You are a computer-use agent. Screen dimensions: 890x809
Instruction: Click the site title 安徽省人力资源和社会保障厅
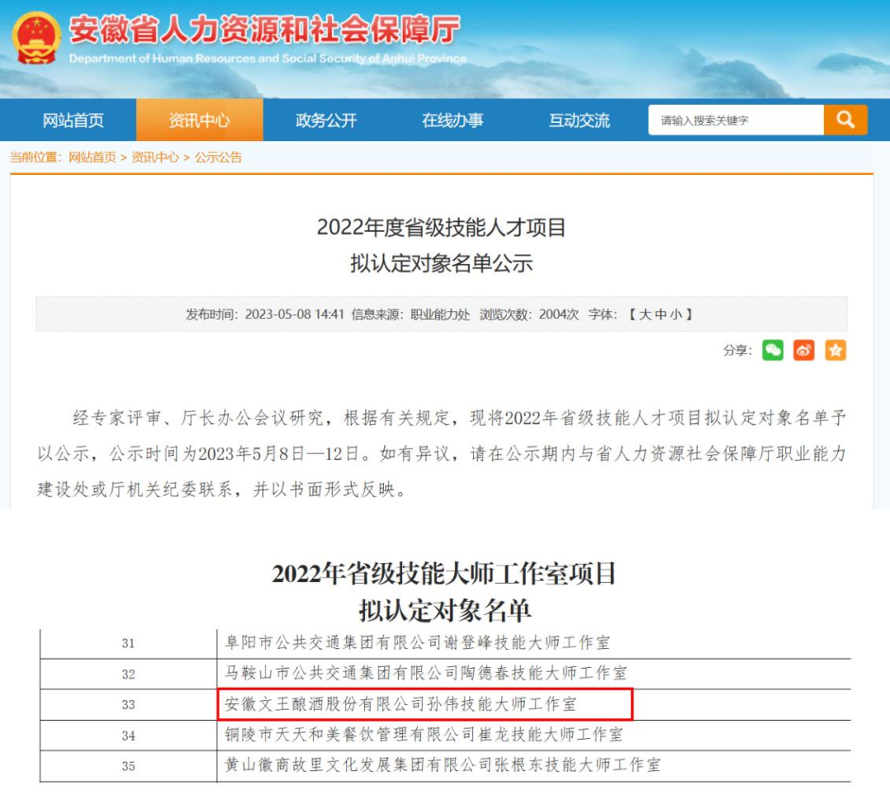[265, 30]
